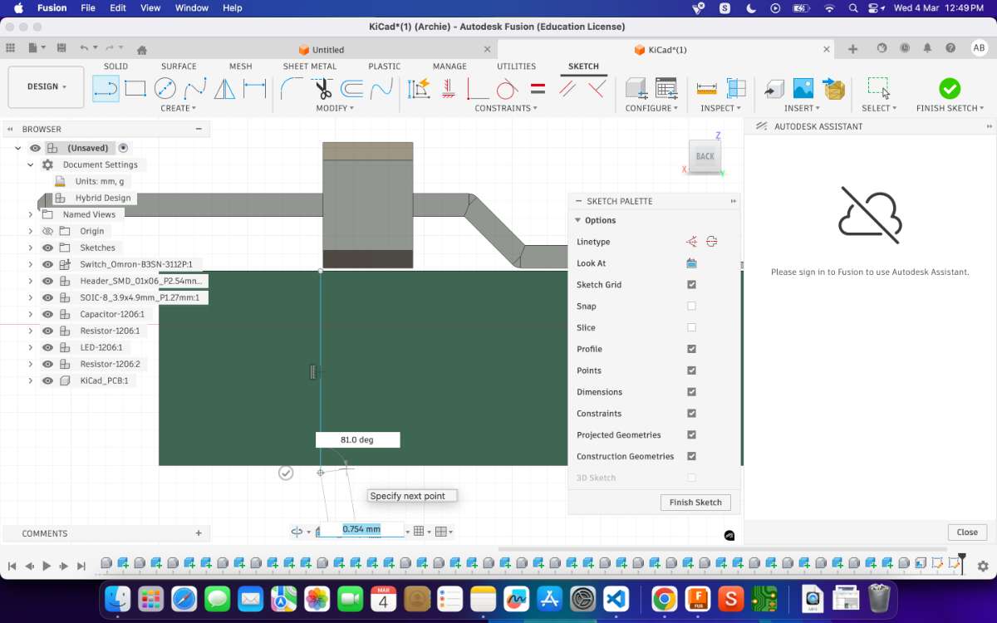Viewport: 997px width, 623px height.
Task: Click the Insert Canvas image icon
Action: click(x=803, y=88)
